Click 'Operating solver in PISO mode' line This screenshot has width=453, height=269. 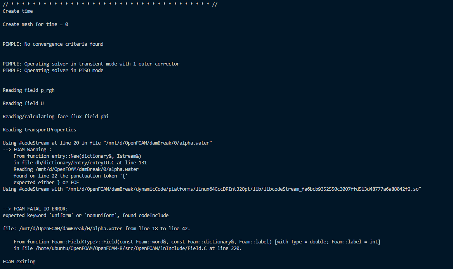53,71
